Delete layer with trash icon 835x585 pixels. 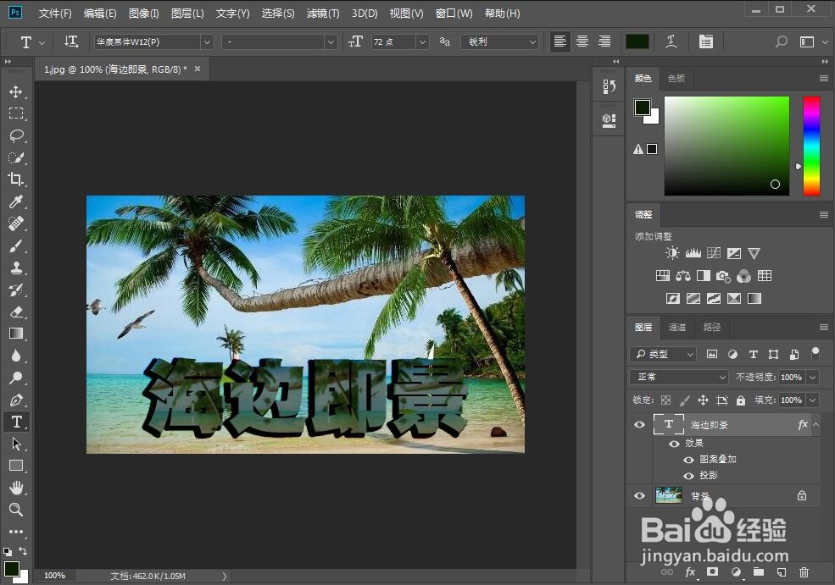pyautogui.click(x=804, y=572)
